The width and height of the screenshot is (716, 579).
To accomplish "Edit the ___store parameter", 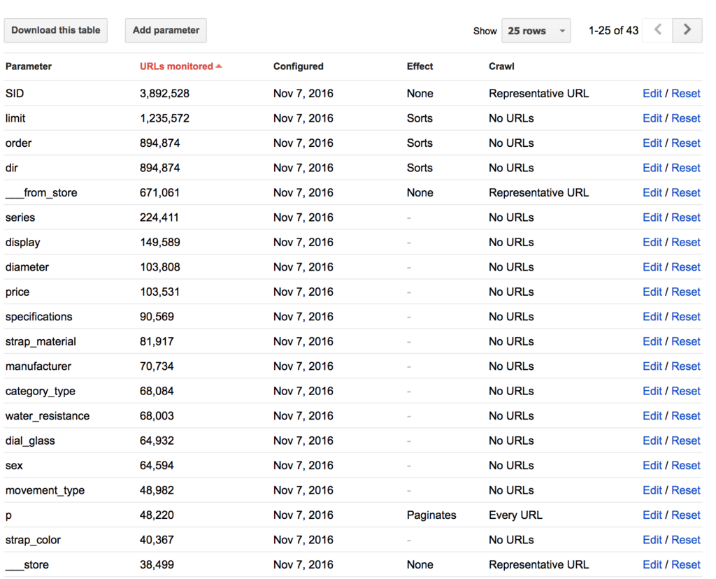I will tap(652, 565).
